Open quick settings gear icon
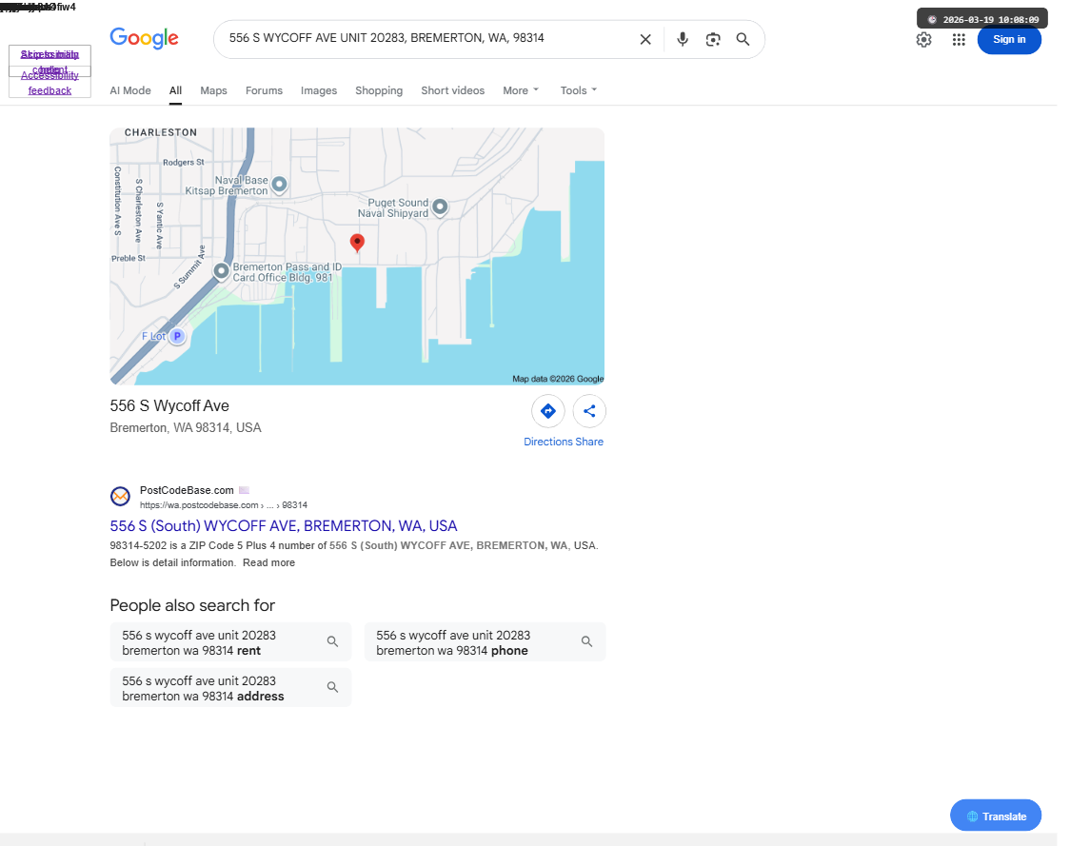This screenshot has height=846, width=1070. point(924,40)
